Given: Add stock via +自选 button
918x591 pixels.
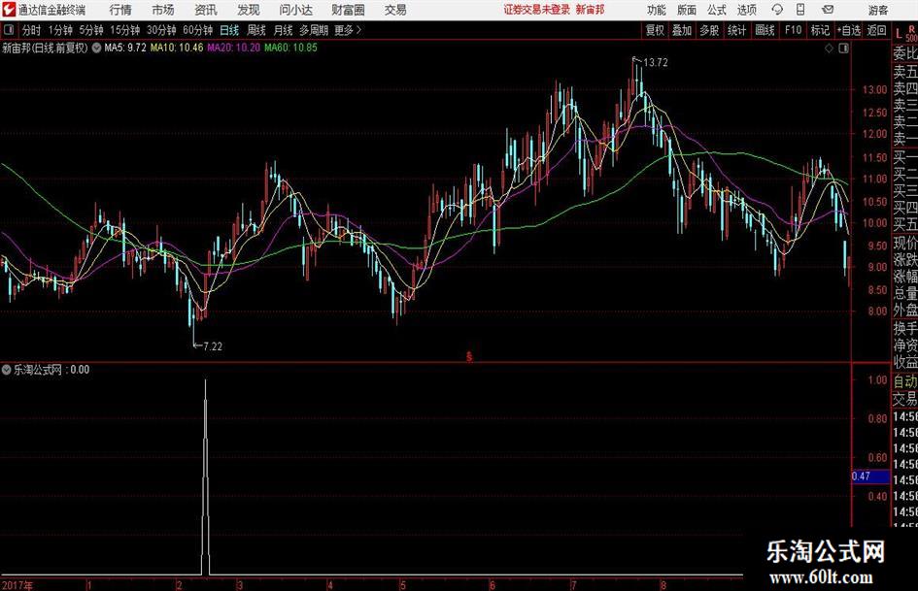Looking at the screenshot, I should click(x=848, y=30).
